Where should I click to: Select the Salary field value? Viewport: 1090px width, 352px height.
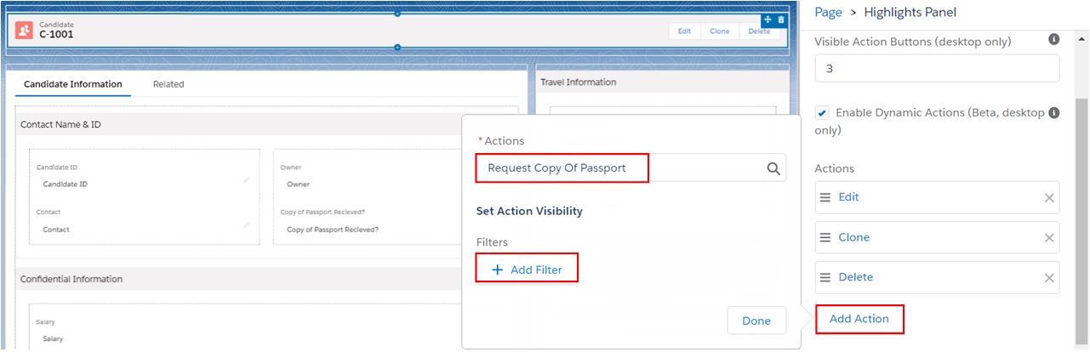point(54,339)
